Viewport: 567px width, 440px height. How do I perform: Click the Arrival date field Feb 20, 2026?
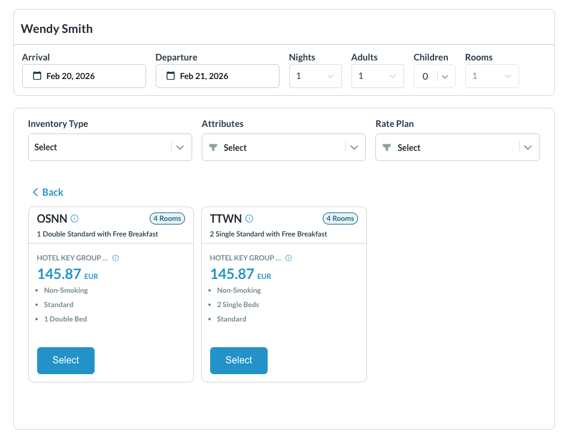(x=84, y=76)
